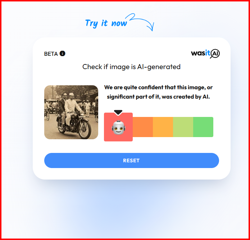Image resolution: width=250 pixels, height=240 pixels.
Task: Click 'Check if image is AI-generated' heading
Action: point(131,67)
